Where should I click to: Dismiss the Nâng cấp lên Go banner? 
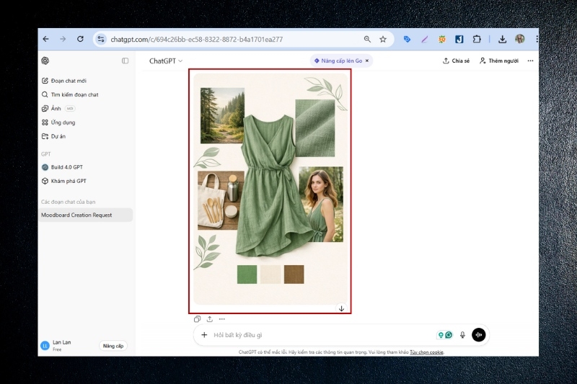[x=367, y=61]
